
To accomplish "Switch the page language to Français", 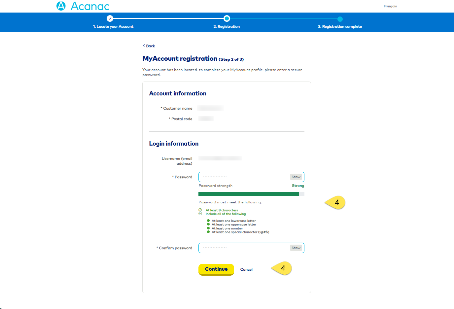I will coord(390,6).
